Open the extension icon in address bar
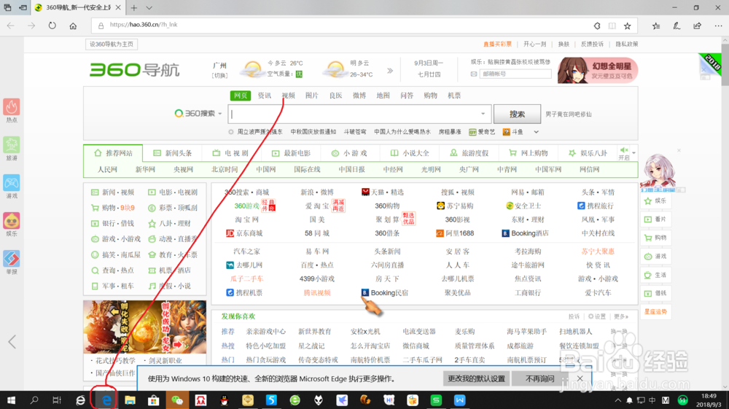This screenshot has height=409, width=729. 597,26
